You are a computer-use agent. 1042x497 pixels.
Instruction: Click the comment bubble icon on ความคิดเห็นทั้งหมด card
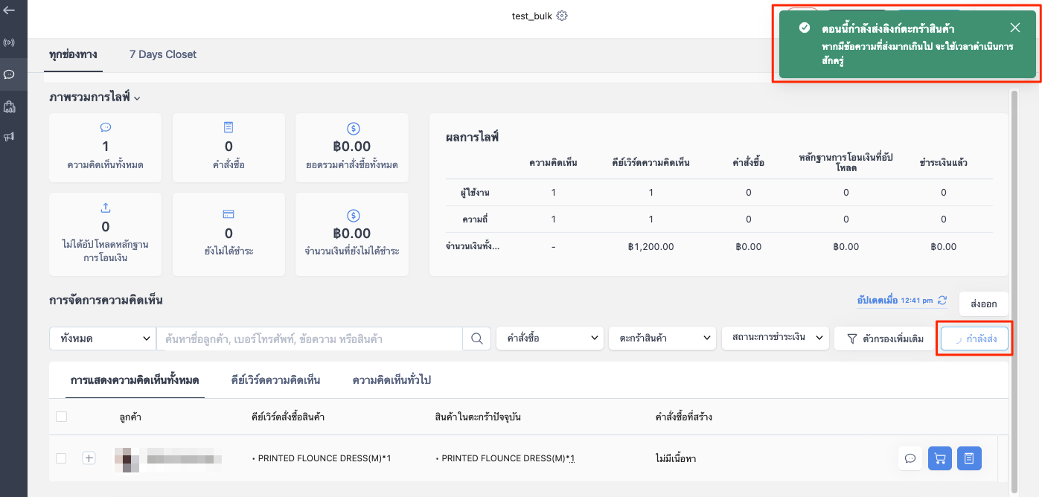click(105, 128)
